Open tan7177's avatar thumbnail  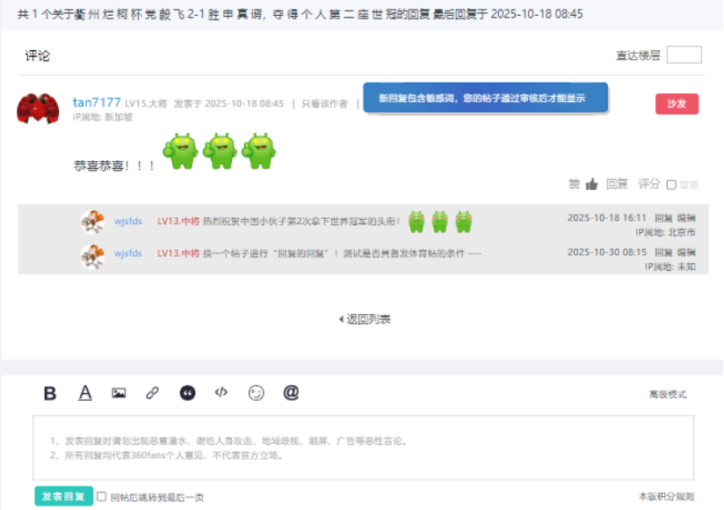pos(38,108)
